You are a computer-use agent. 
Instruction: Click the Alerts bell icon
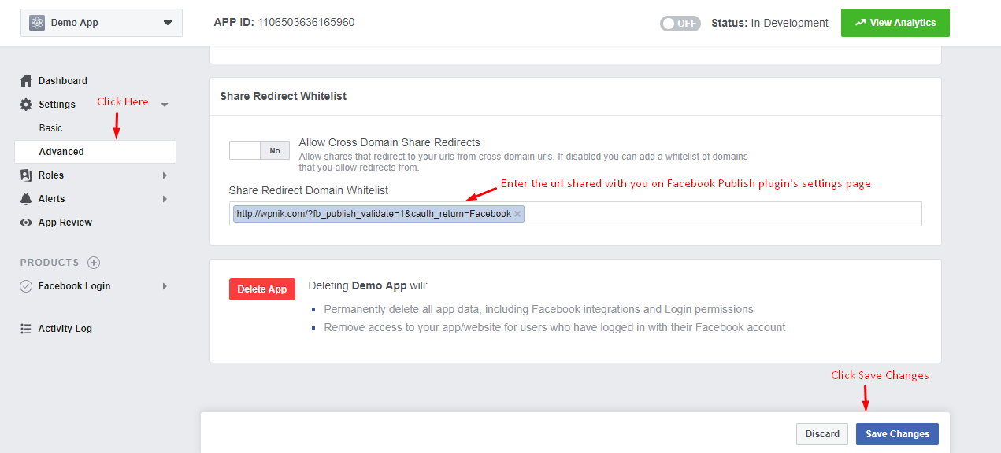pyautogui.click(x=26, y=199)
